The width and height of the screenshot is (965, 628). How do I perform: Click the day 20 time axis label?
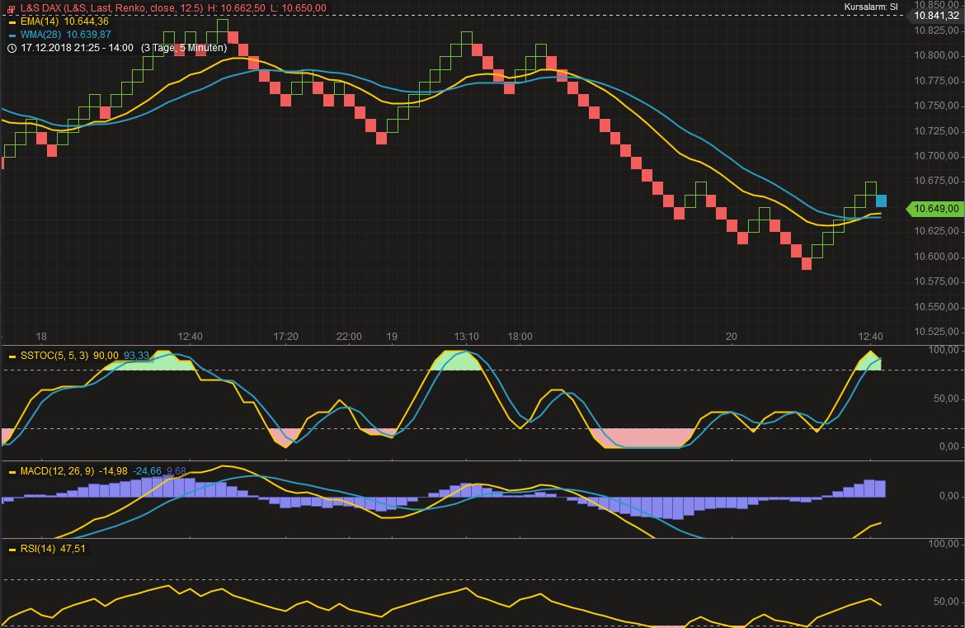point(731,337)
